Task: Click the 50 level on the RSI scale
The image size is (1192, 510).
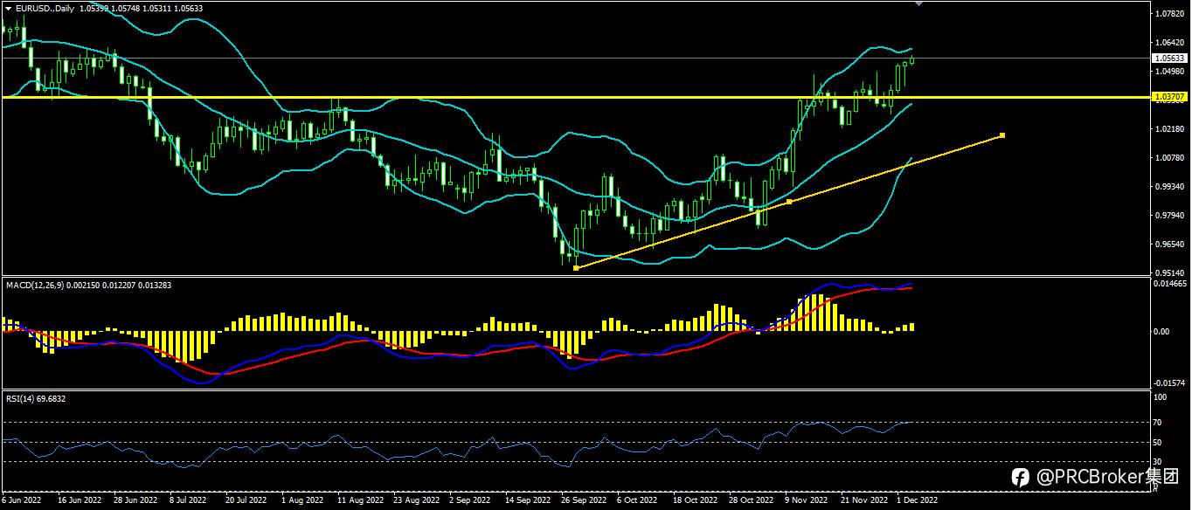Action: (x=1158, y=443)
